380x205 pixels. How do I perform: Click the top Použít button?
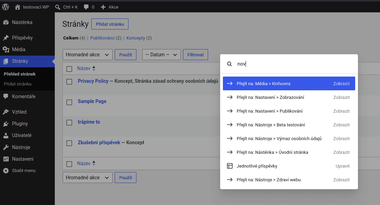125,55
